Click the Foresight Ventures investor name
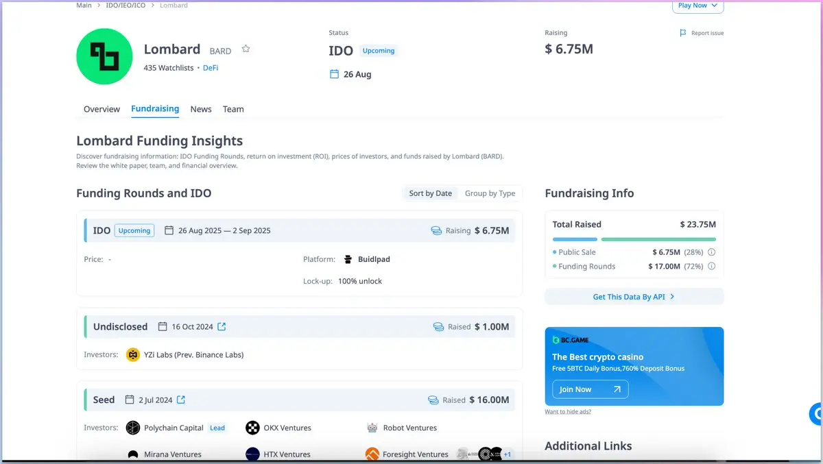The height and width of the screenshot is (464, 823). coord(416,454)
